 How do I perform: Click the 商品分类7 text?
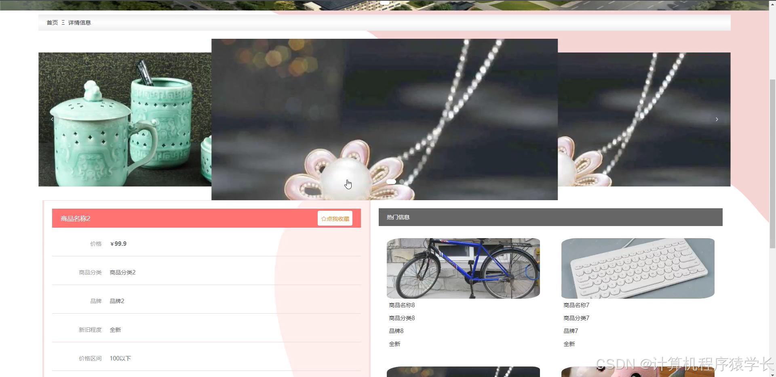pos(576,318)
